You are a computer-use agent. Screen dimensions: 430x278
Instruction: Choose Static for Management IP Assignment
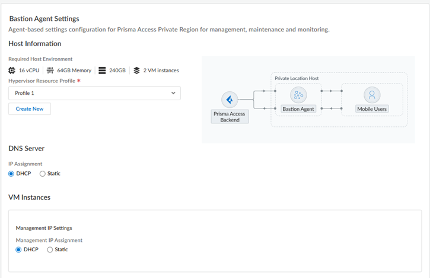pyautogui.click(x=50, y=250)
